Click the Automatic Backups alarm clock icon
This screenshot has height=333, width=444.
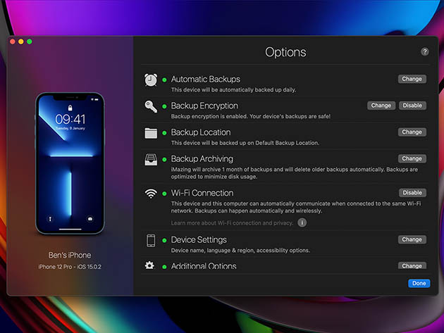coord(151,80)
